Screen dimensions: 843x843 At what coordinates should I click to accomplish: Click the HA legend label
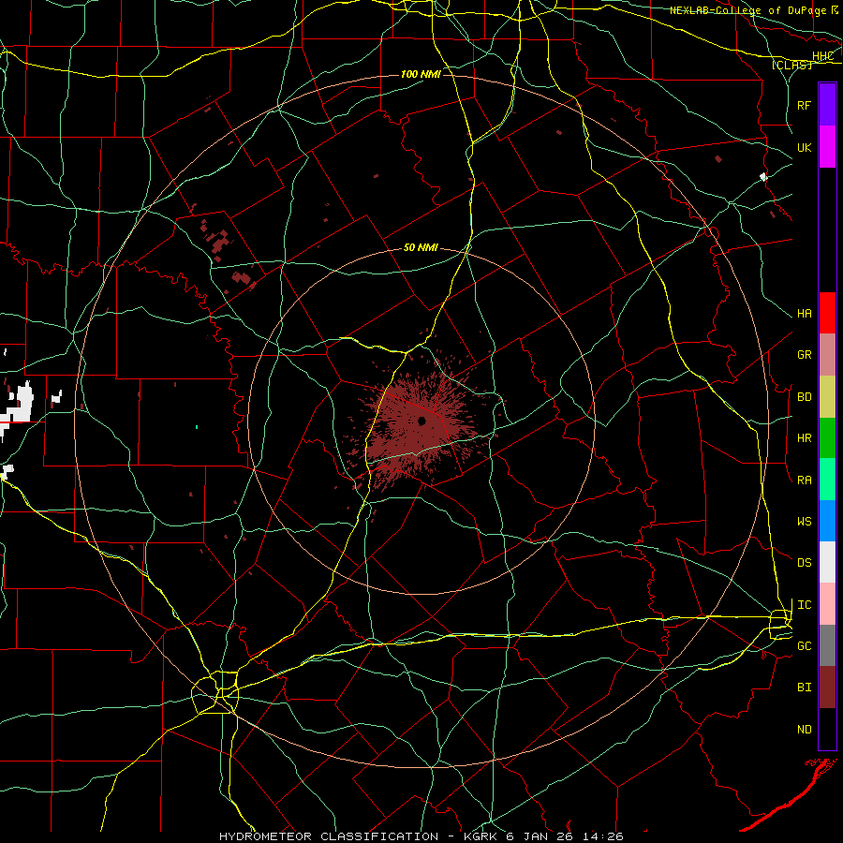coord(804,314)
